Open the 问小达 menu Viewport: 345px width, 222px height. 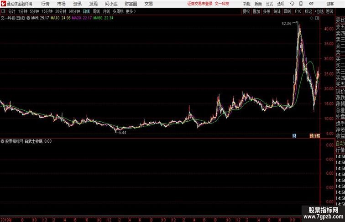(x=111, y=4)
